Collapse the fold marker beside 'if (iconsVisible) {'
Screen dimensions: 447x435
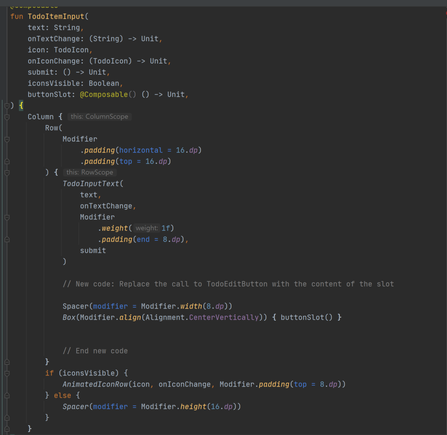point(7,373)
